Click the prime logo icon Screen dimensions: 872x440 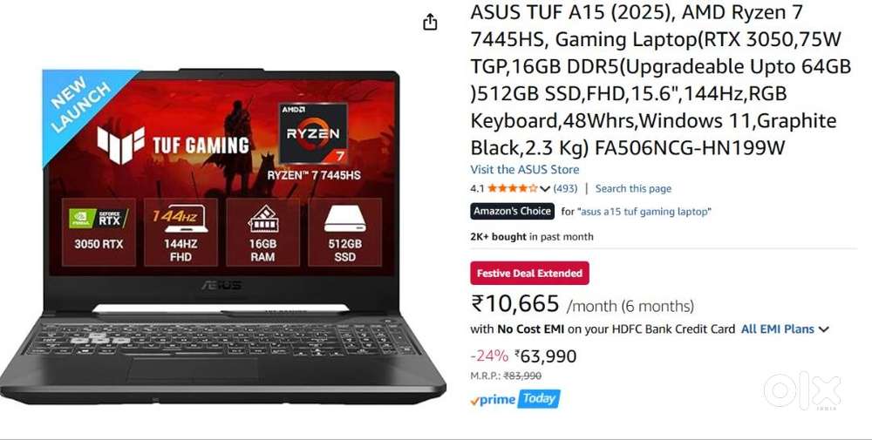(493, 400)
